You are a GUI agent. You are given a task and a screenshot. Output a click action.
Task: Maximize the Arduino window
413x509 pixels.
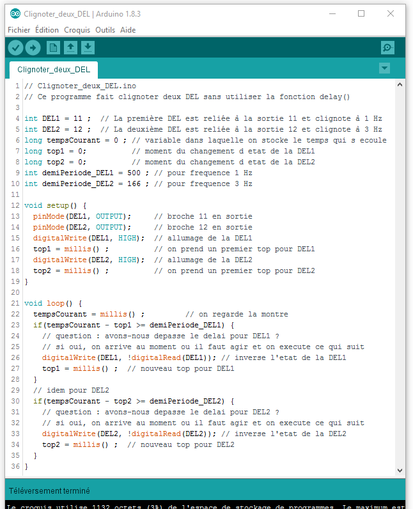[x=361, y=13]
